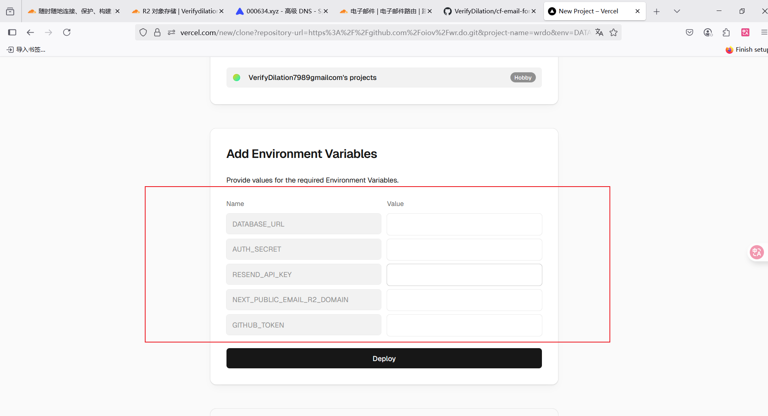Toggle the sidebar panel icon

pos(12,32)
